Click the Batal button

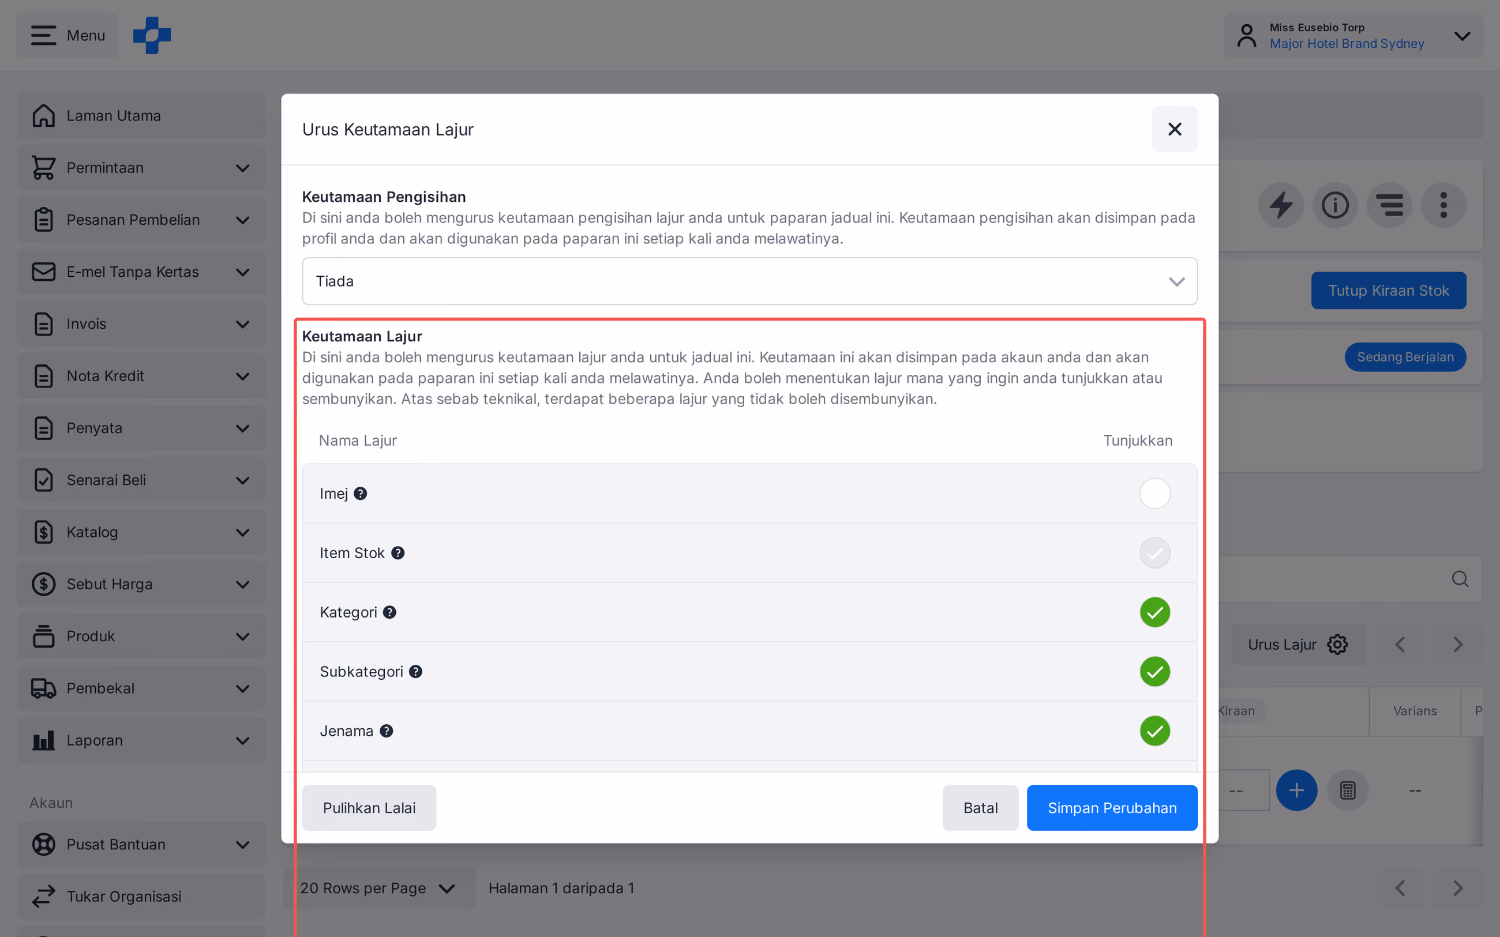[x=981, y=808]
